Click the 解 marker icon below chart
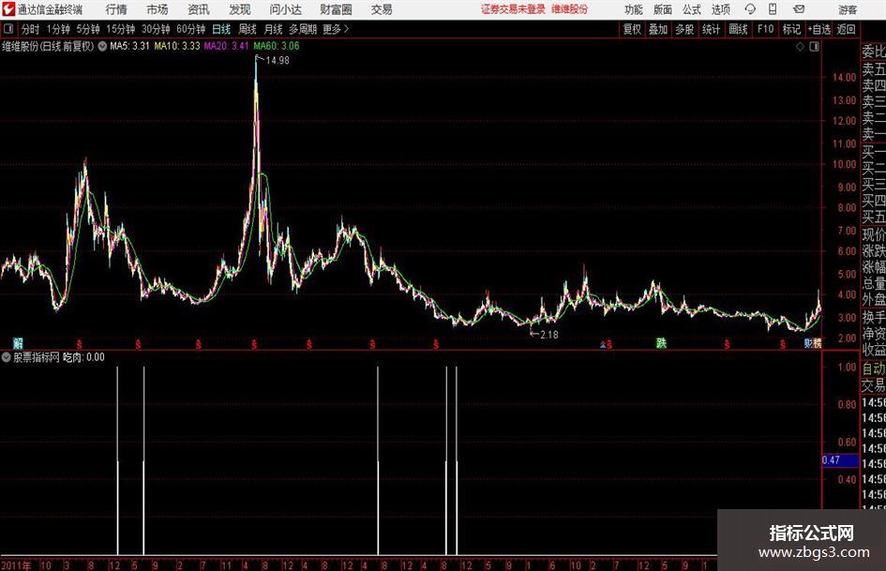Image resolution: width=886 pixels, height=571 pixels. (18, 342)
